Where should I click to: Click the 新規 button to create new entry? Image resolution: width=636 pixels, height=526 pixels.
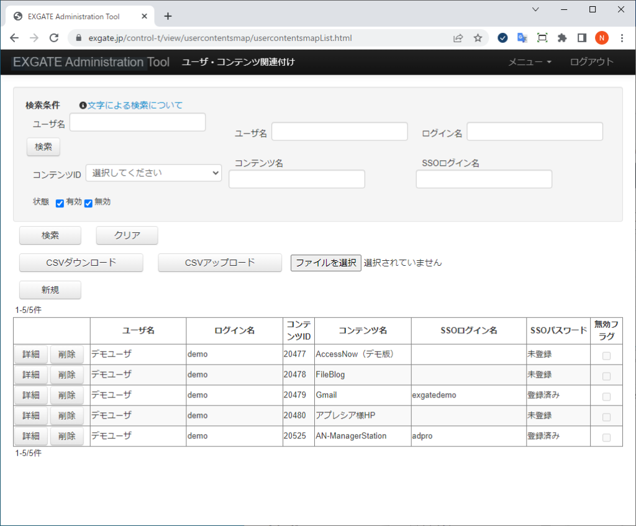pos(50,290)
